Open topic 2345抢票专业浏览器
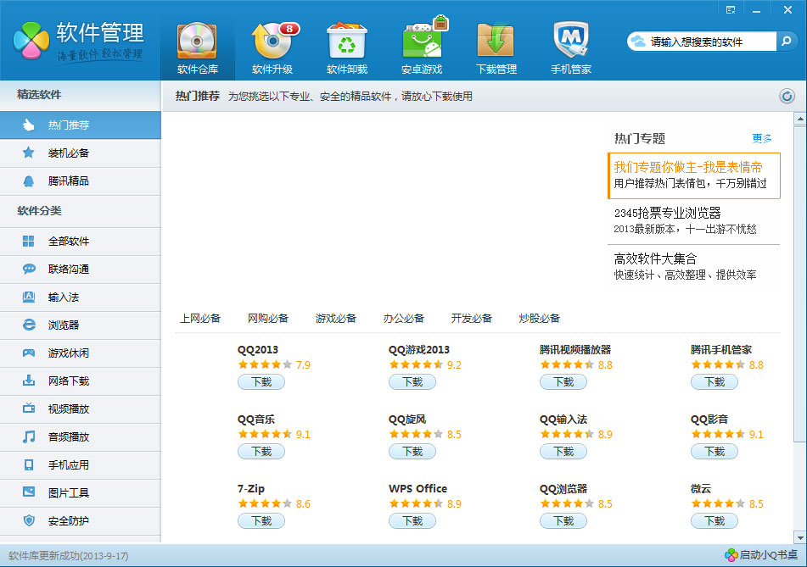807x567 pixels. [x=694, y=221]
